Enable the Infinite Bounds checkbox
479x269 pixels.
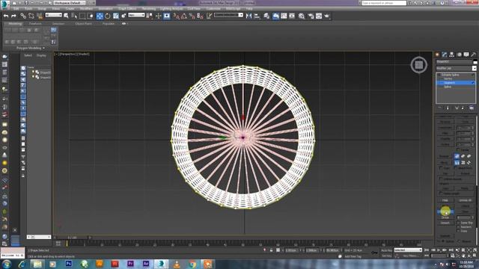[x=441, y=179]
